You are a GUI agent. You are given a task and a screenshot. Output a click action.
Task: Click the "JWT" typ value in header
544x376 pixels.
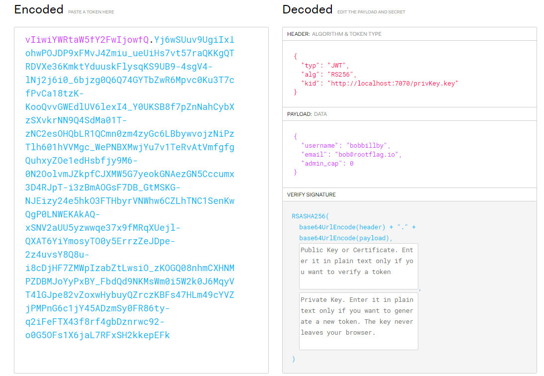tap(338, 66)
